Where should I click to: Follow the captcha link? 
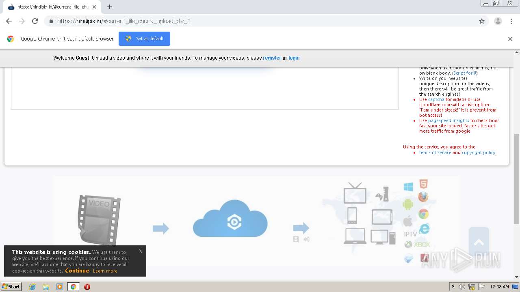436,99
